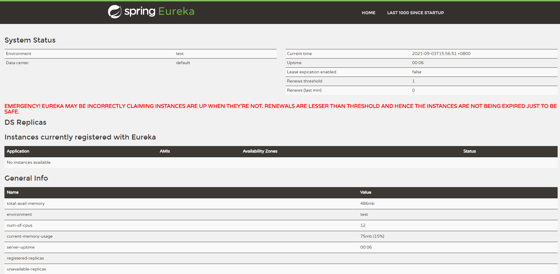Screen dimensions: 560x274
Task: Click the System Status heading
Action: [x=30, y=40]
